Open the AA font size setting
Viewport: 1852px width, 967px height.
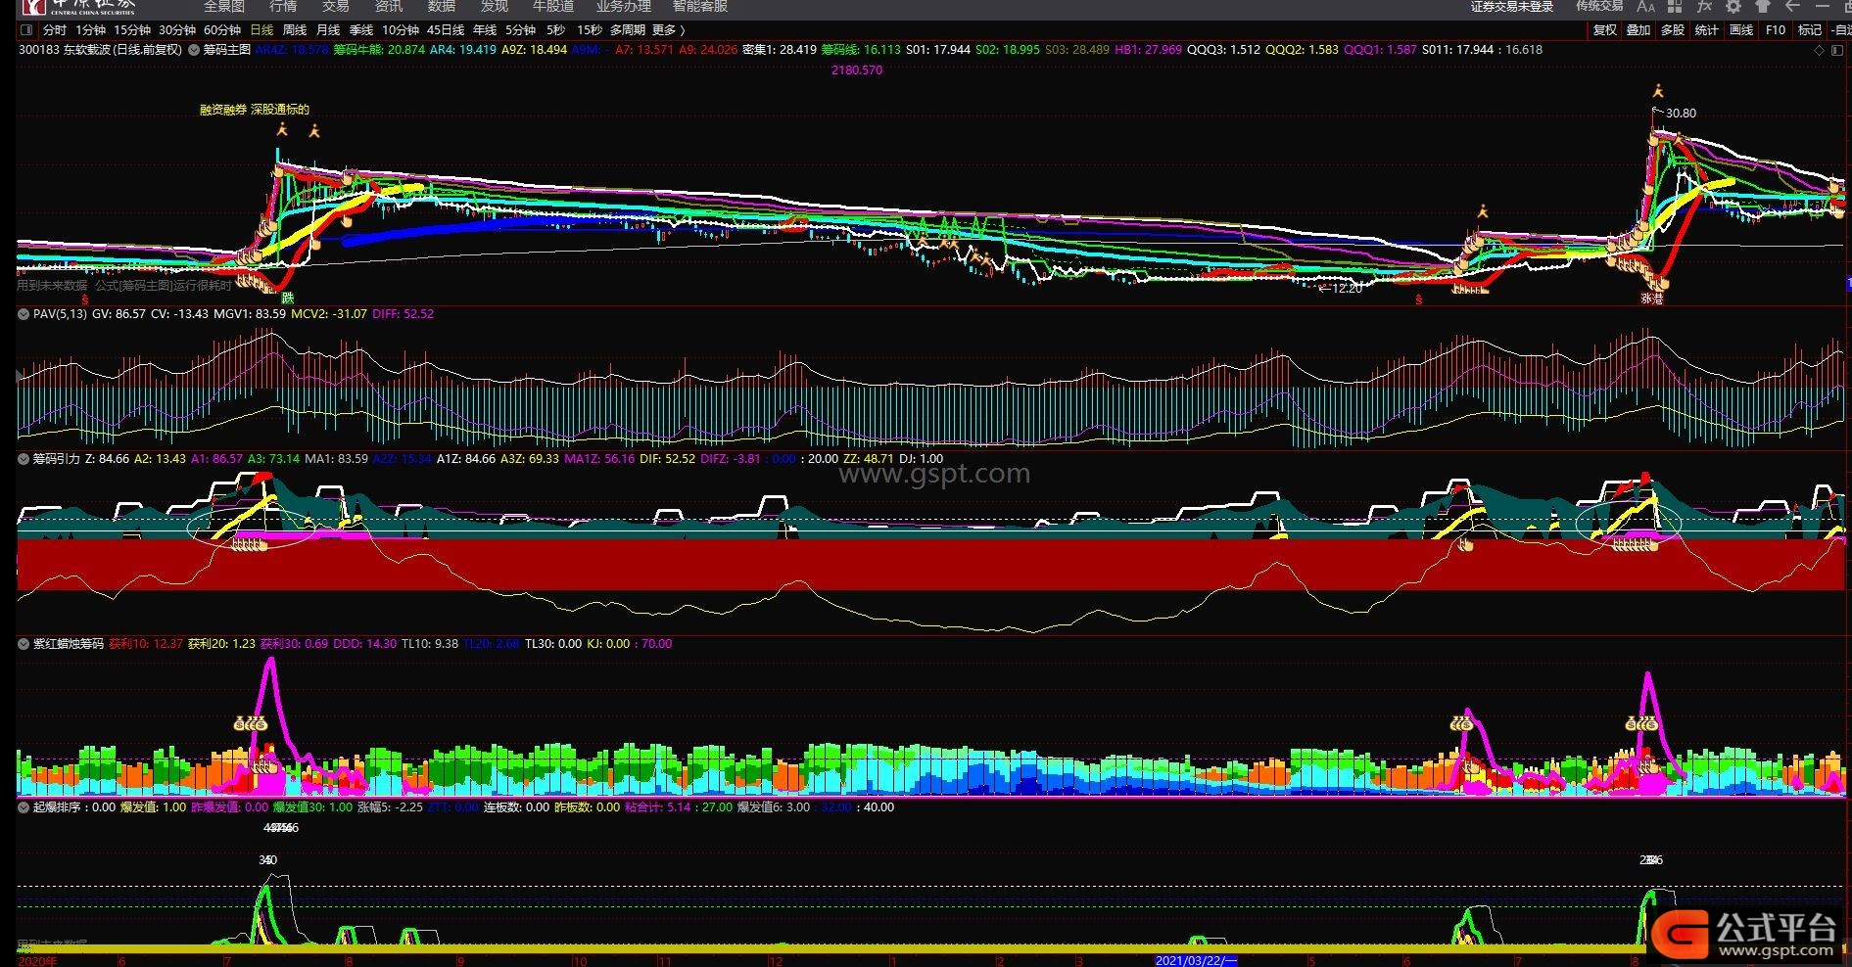coord(1646,7)
